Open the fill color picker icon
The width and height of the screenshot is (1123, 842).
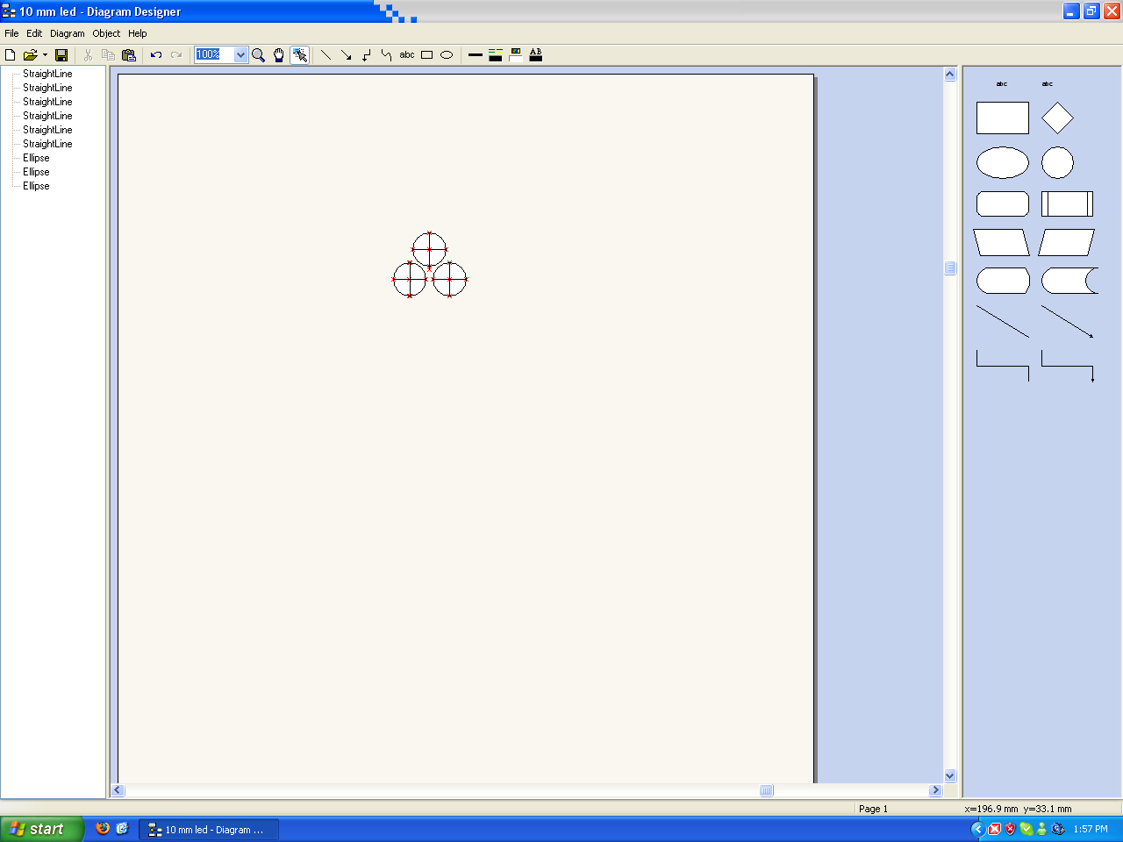pyautogui.click(x=516, y=54)
